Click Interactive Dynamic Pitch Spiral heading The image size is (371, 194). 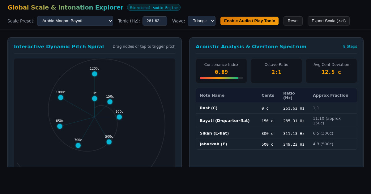pos(59,46)
